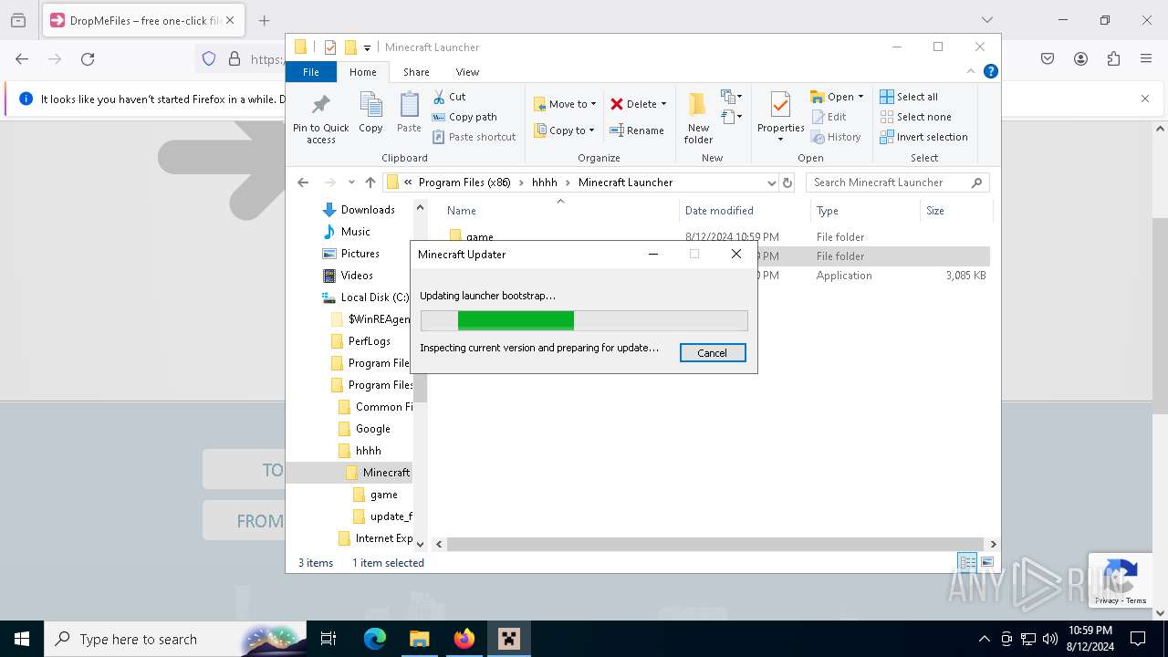
Task: Open a new Firefox tab
Action: tap(264, 20)
